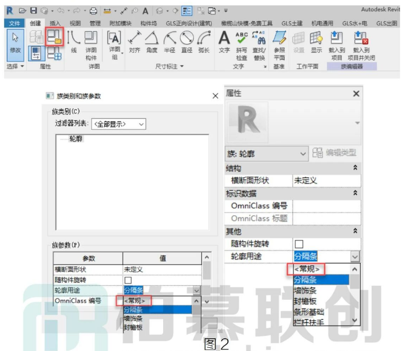This screenshot has width=402, height=351.
Task: Close the 属性 palette
Action: pyautogui.click(x=356, y=94)
